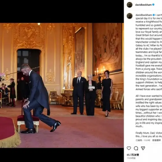Open davidbeckham profile from the header username
The height and width of the screenshot is (162, 162).
tap(143, 5)
